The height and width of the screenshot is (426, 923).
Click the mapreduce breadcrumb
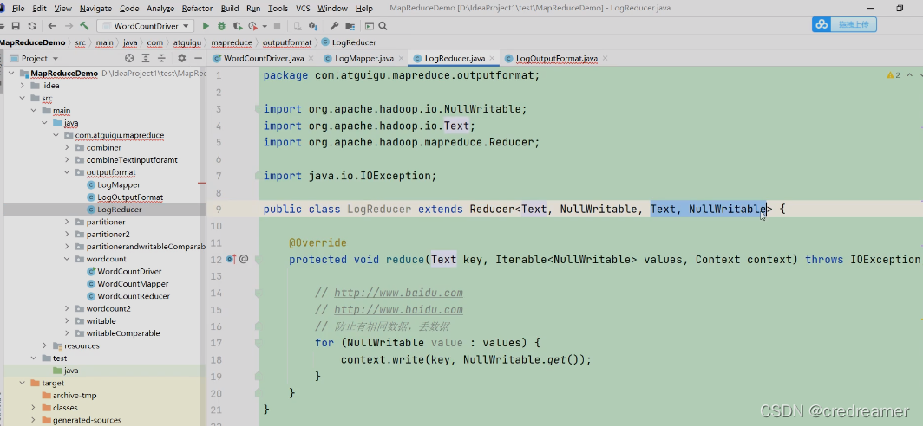click(x=232, y=42)
